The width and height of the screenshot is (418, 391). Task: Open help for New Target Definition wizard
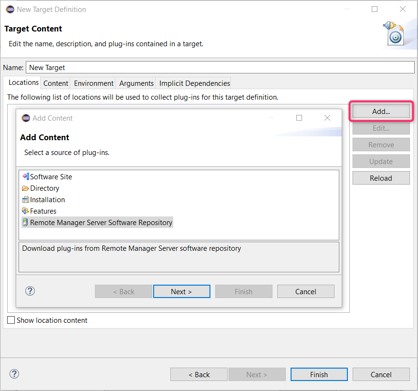point(14,374)
